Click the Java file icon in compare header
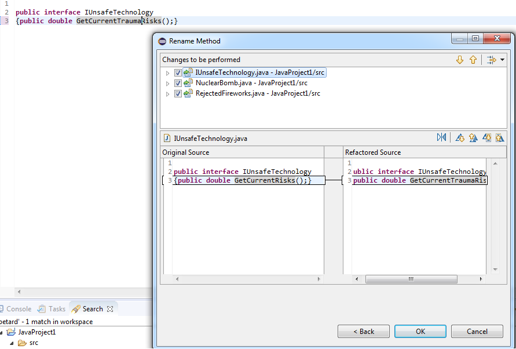516x349 pixels. (167, 138)
